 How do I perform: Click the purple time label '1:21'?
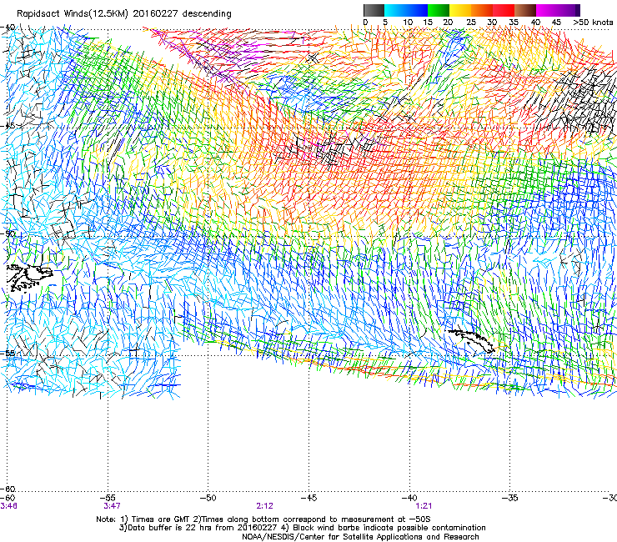(424, 506)
